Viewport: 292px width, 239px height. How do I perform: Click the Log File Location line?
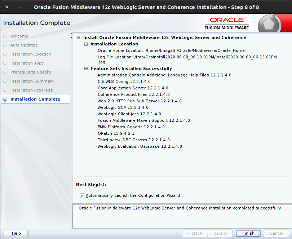tap(187, 59)
